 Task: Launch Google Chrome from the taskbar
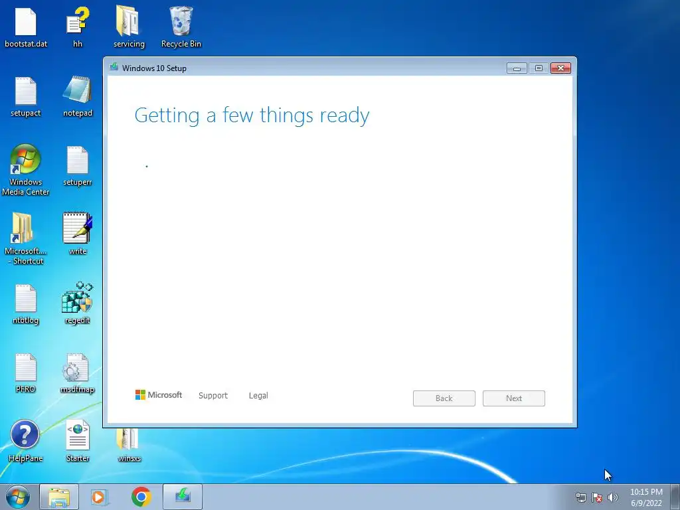point(141,497)
